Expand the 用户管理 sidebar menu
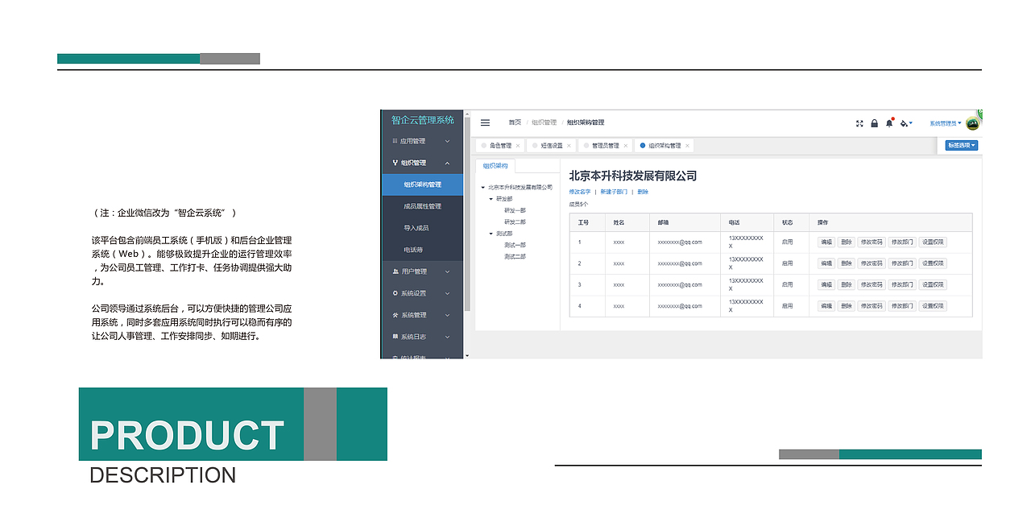This screenshot has width=1031, height=522. pos(448,271)
